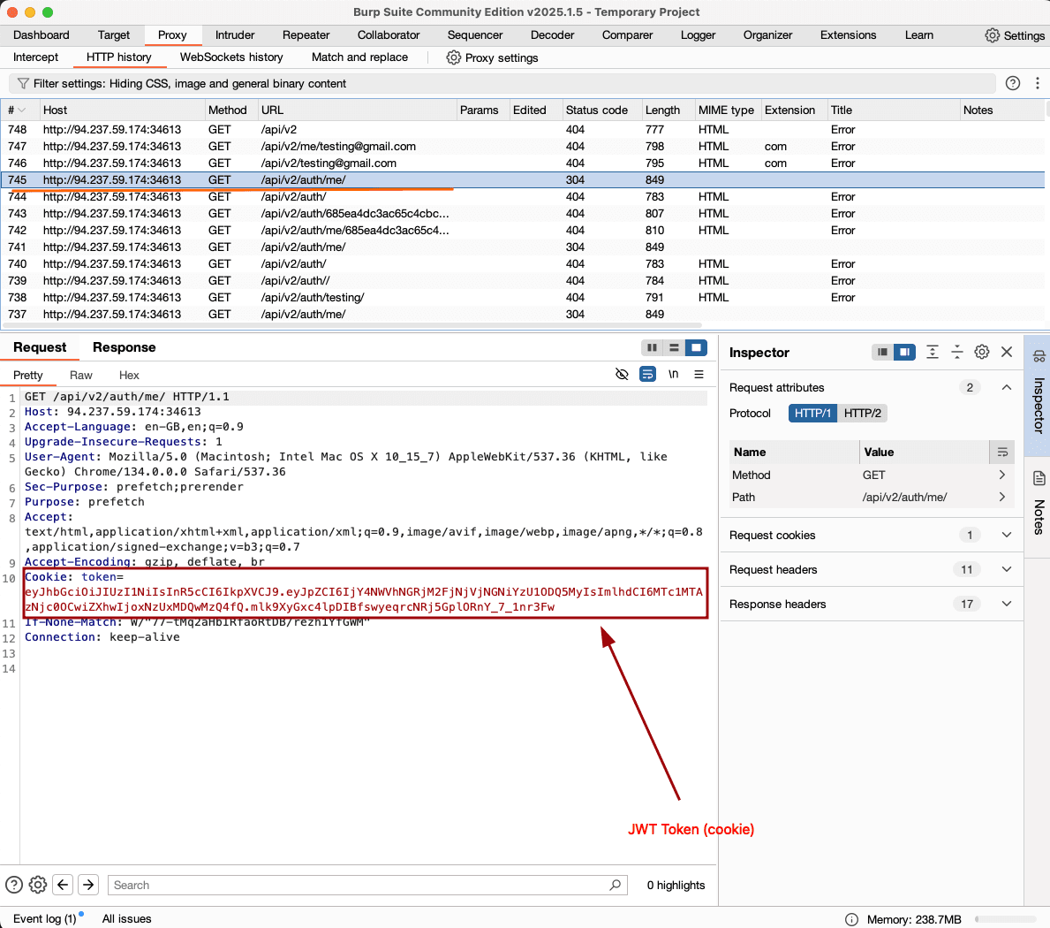Image resolution: width=1050 pixels, height=928 pixels.
Task: Click the table wrap icon beside Value
Action: (x=1002, y=453)
